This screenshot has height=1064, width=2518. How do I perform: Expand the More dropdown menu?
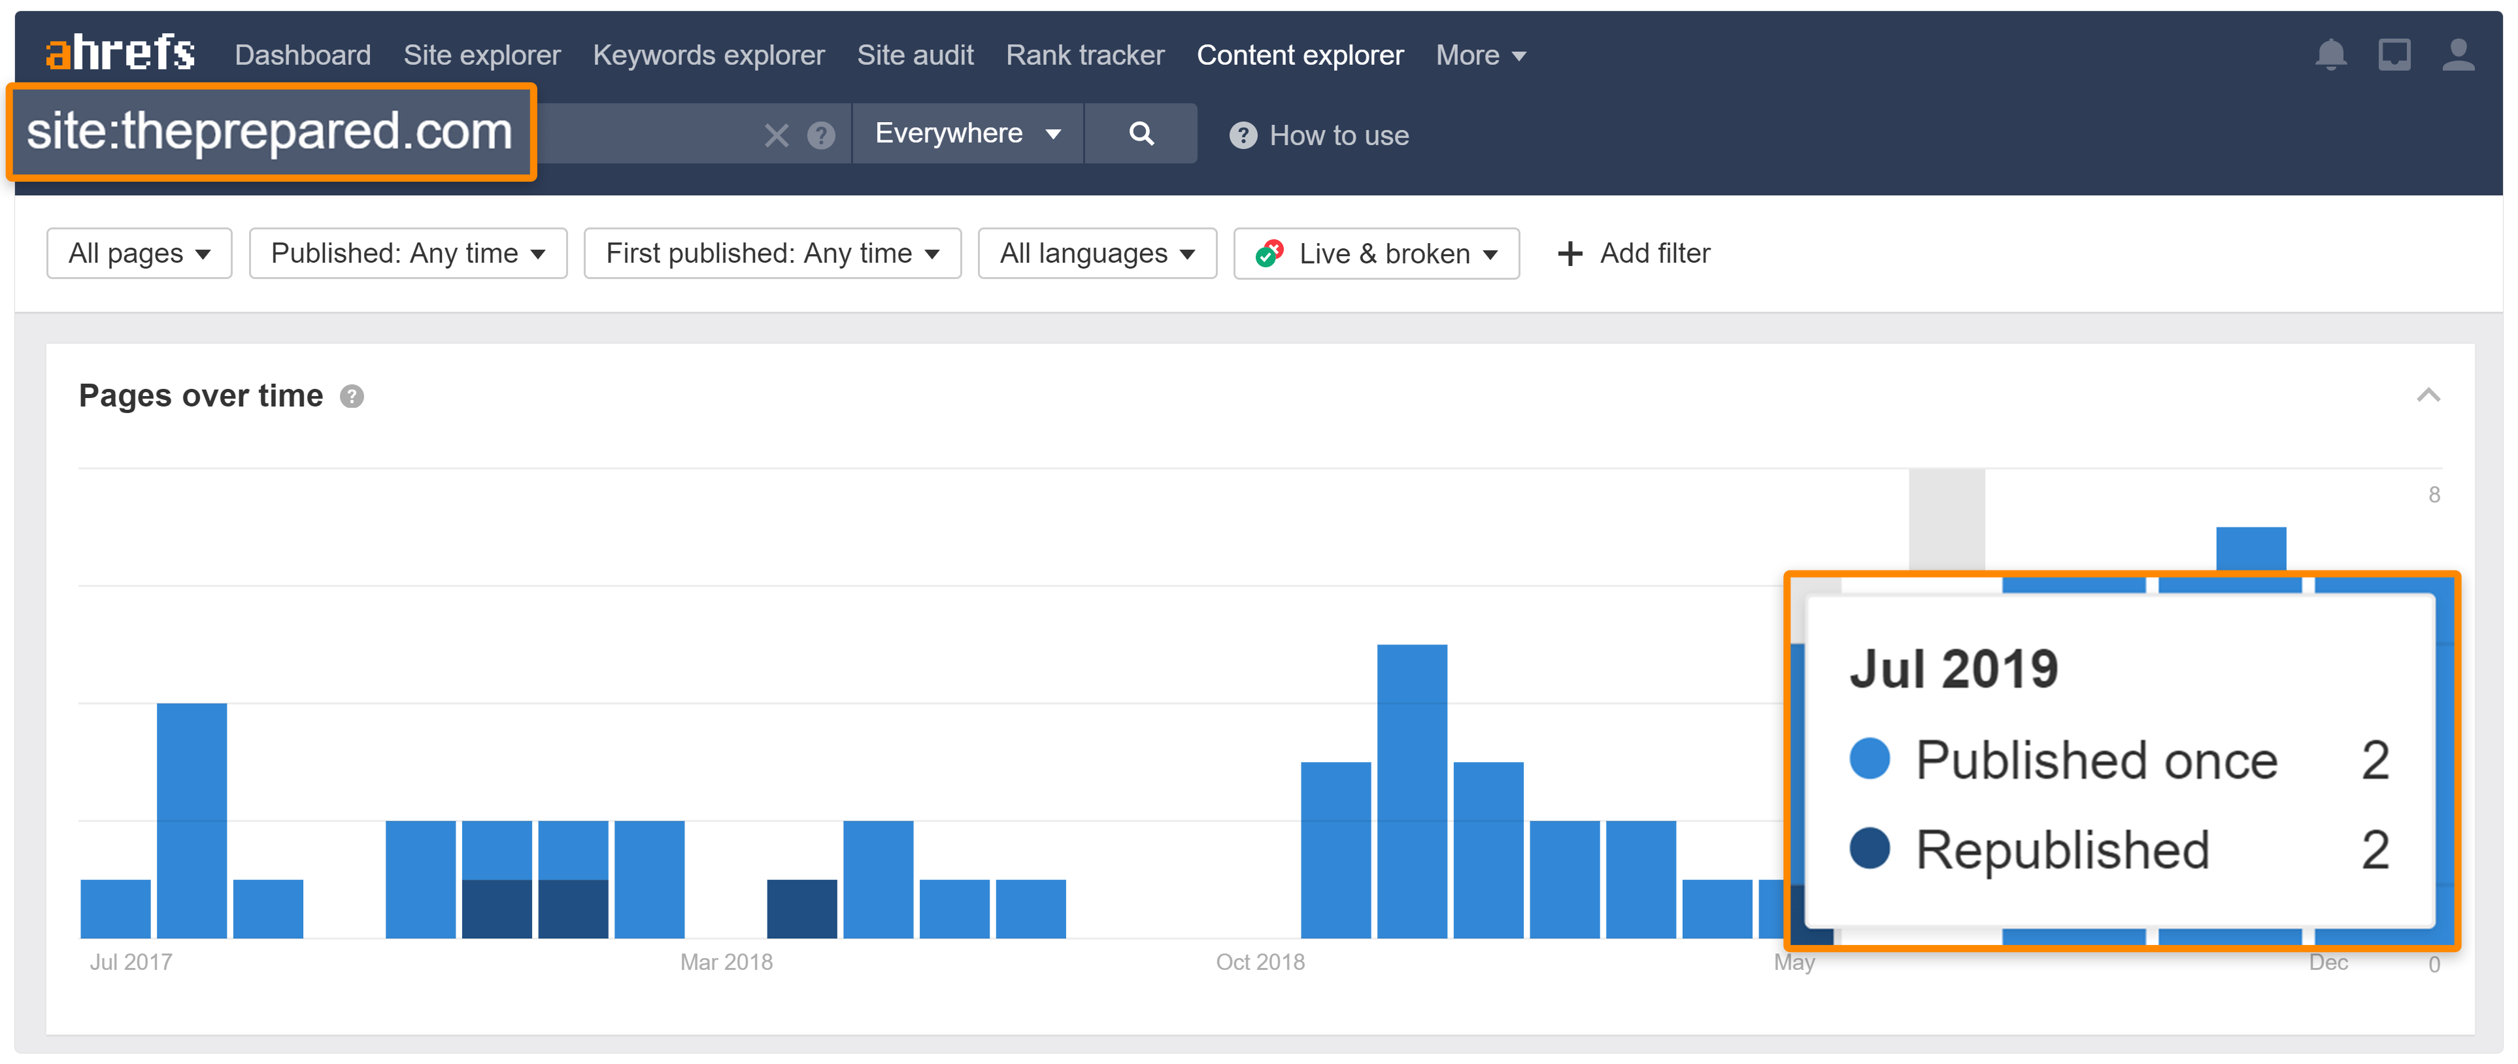[1477, 53]
